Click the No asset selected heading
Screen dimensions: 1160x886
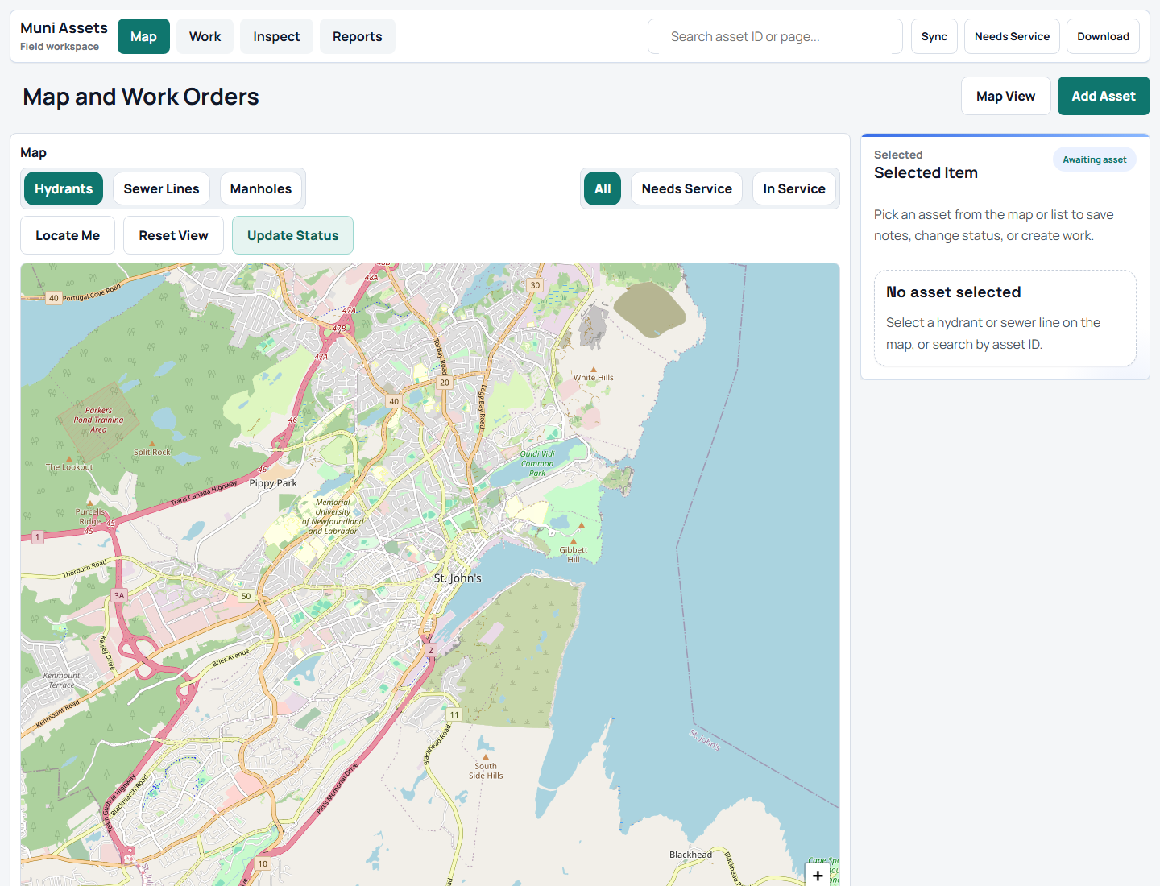(x=953, y=292)
